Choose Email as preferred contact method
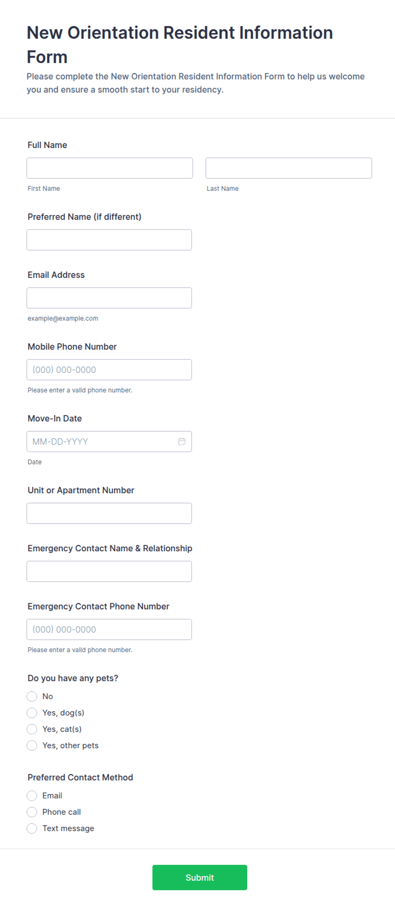The height and width of the screenshot is (911, 395). 32,796
